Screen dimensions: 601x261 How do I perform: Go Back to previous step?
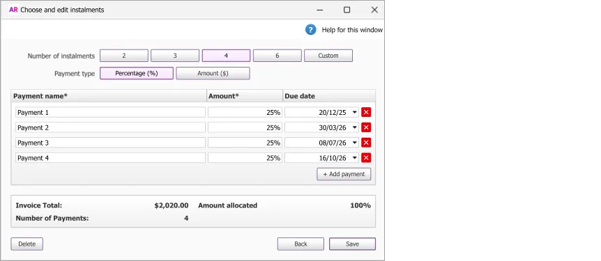pyautogui.click(x=300, y=244)
